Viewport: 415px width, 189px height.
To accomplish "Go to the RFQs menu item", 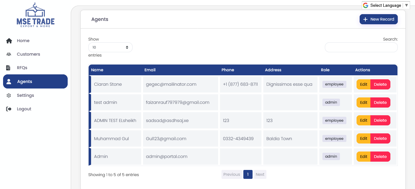I will [x=22, y=68].
